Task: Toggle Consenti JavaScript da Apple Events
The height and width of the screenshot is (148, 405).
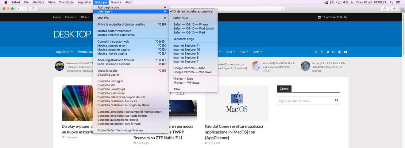Action: 131,116
